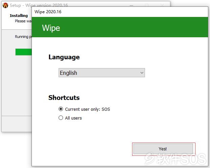This screenshot has width=210, height=168.
Task: Click the green progress bar in Setup window
Action: (24, 52)
